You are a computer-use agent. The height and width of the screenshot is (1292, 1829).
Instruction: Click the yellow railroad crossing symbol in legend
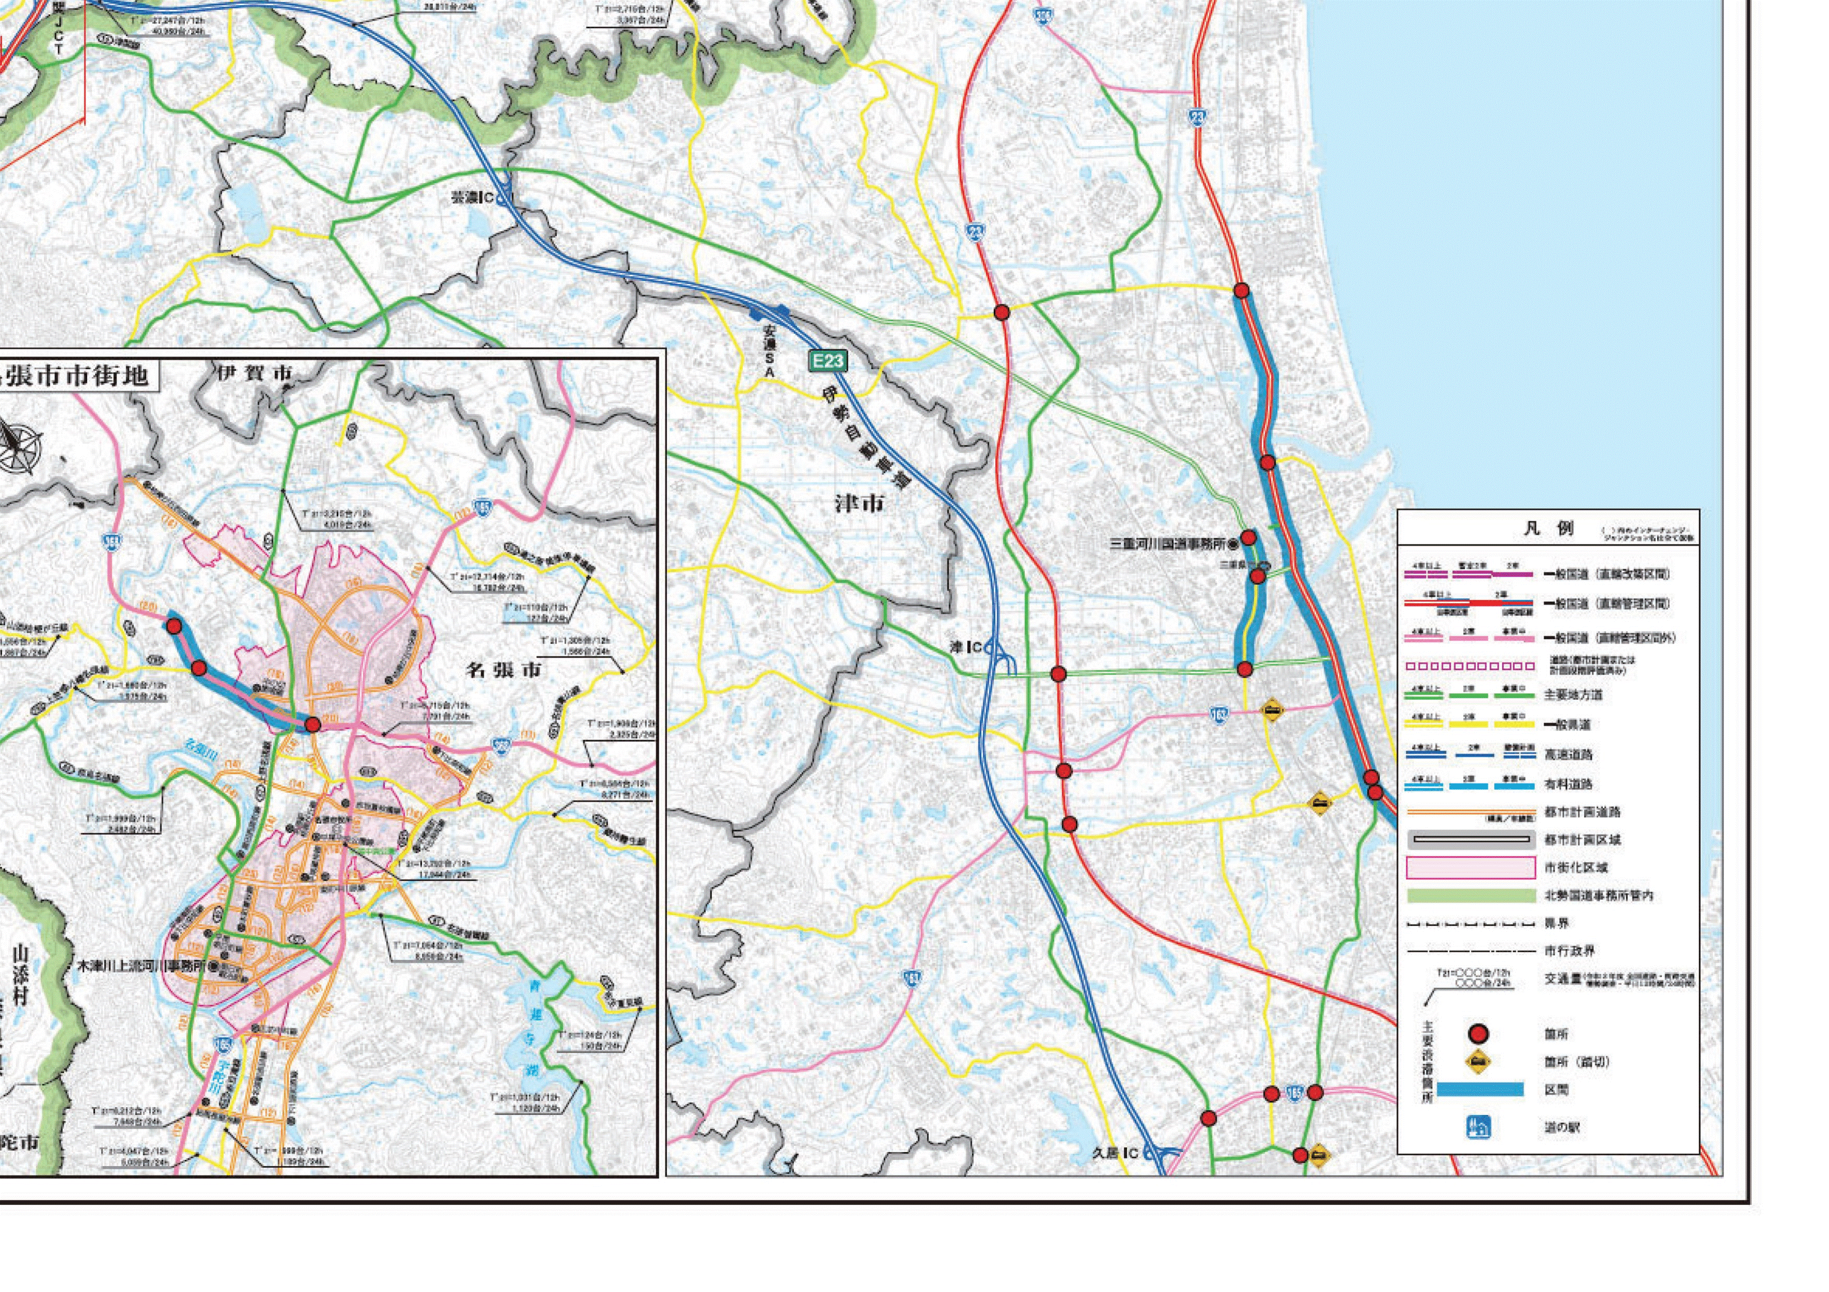(1479, 1062)
